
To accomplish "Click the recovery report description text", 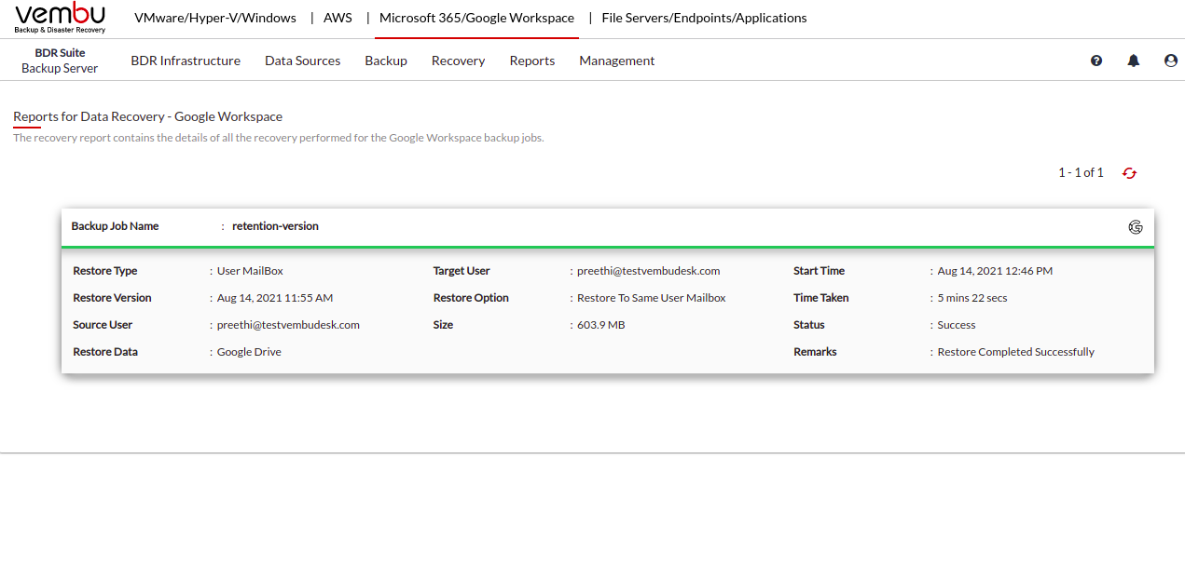I will (x=279, y=138).
